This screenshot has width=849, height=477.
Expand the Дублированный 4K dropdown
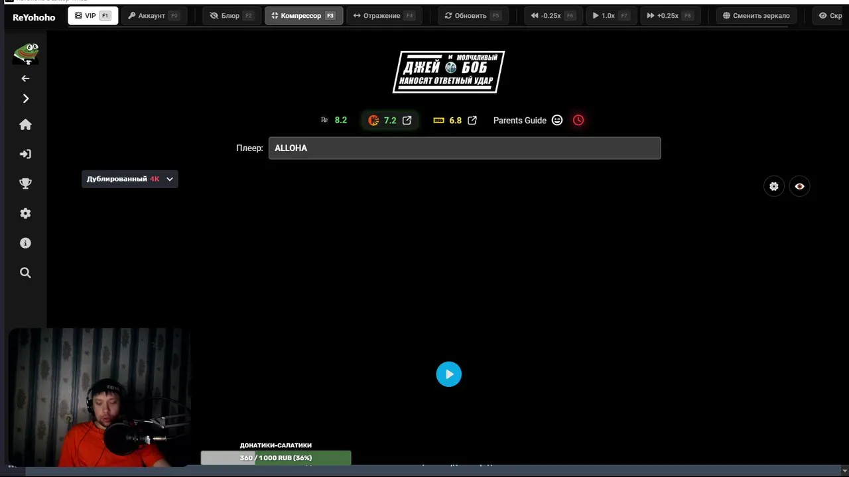[130, 179]
